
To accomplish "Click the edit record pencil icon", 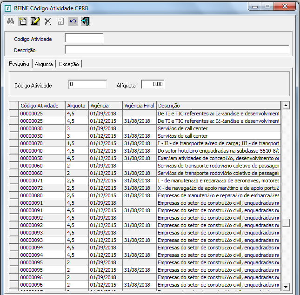I will point(35,21).
